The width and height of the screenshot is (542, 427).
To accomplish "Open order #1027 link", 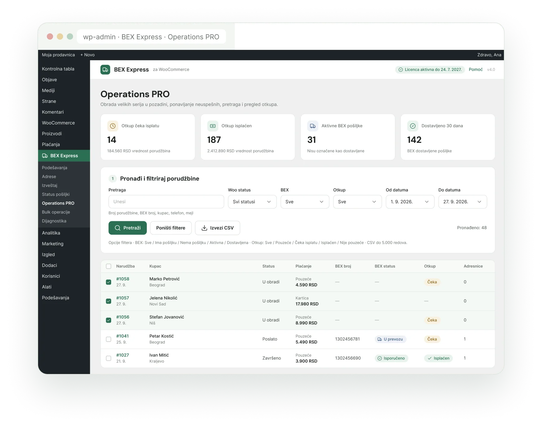I will pos(123,355).
